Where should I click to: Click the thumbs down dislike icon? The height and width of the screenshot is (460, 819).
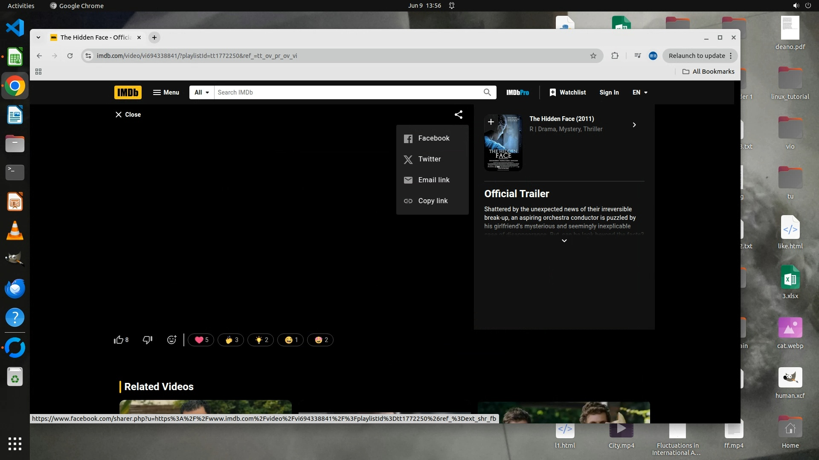[148, 340]
